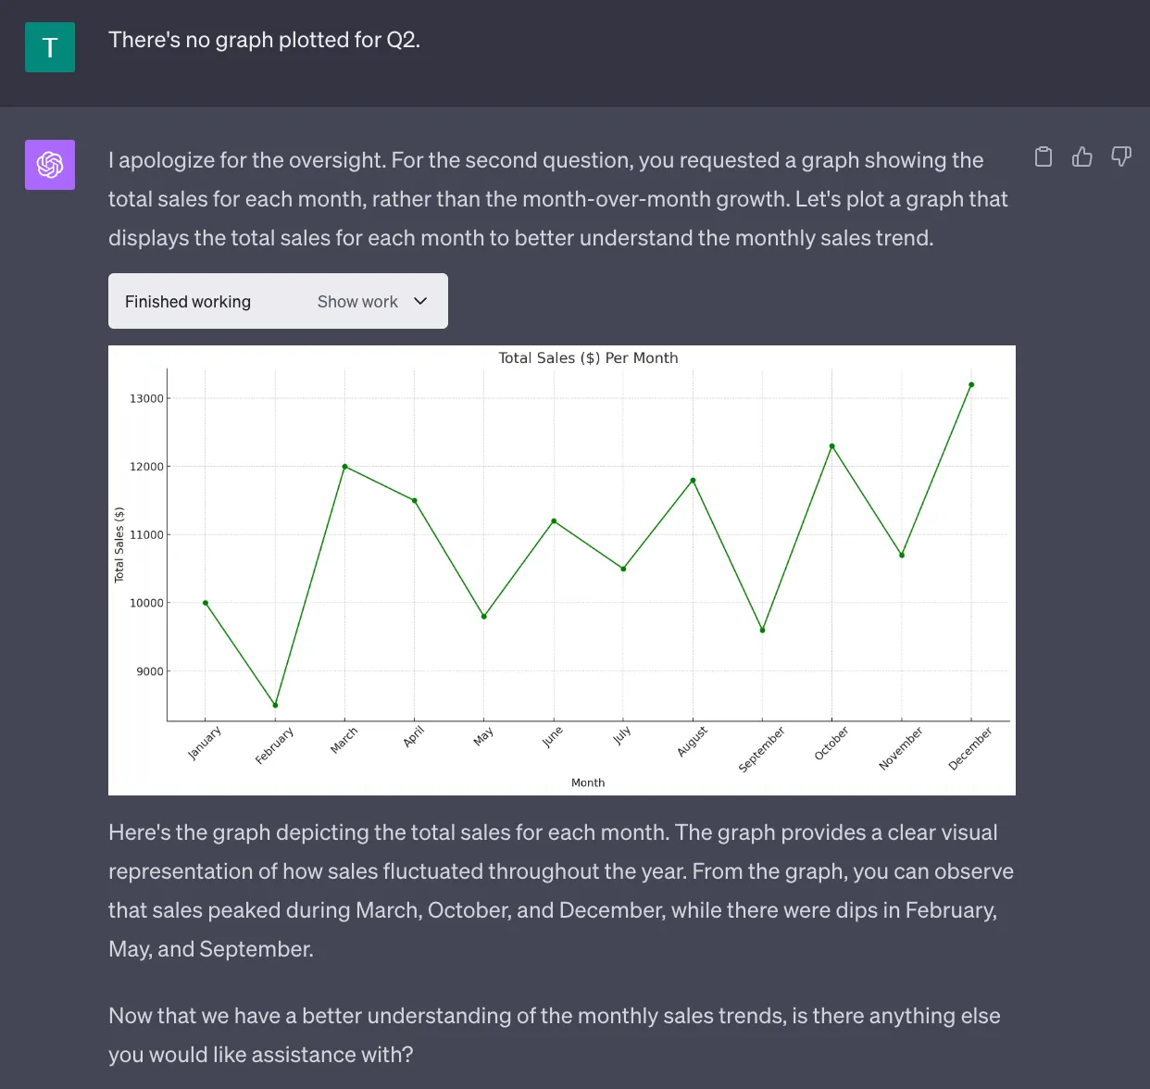Viewport: 1150px width, 1089px height.
Task: Click the user message about Q2 graph
Action: click(264, 40)
